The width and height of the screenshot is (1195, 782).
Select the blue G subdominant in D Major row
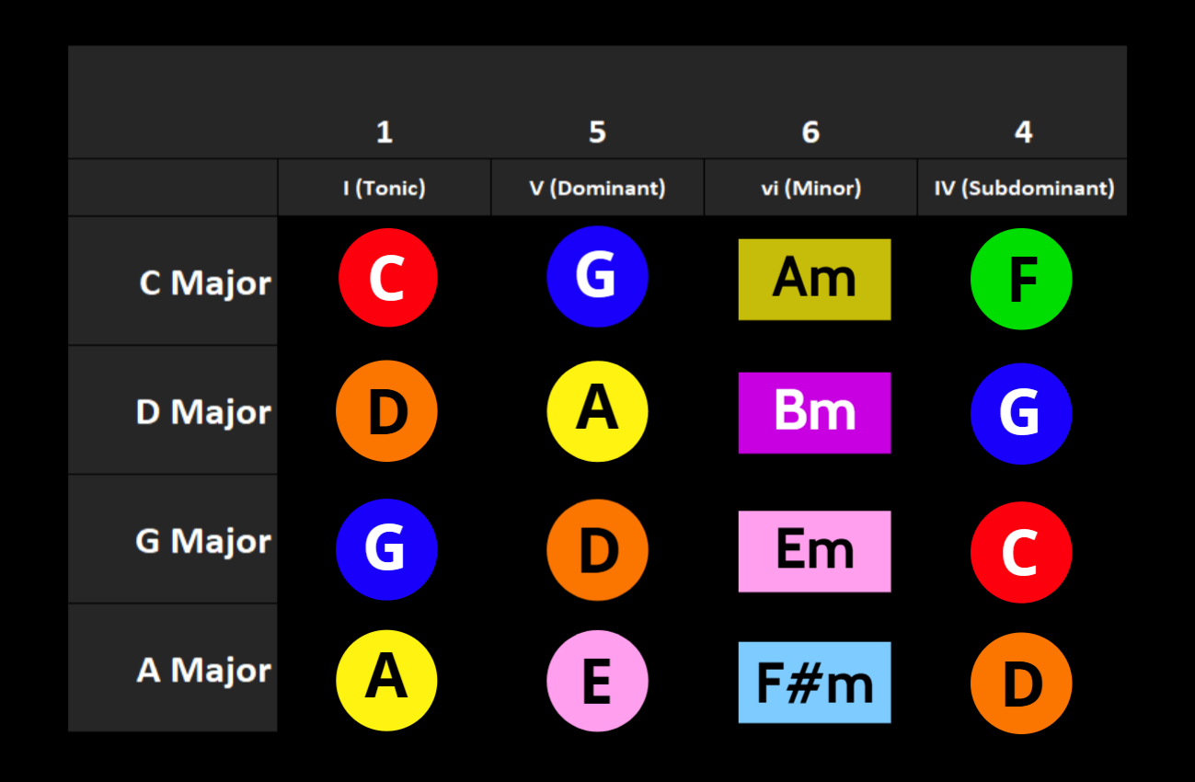coord(1021,414)
